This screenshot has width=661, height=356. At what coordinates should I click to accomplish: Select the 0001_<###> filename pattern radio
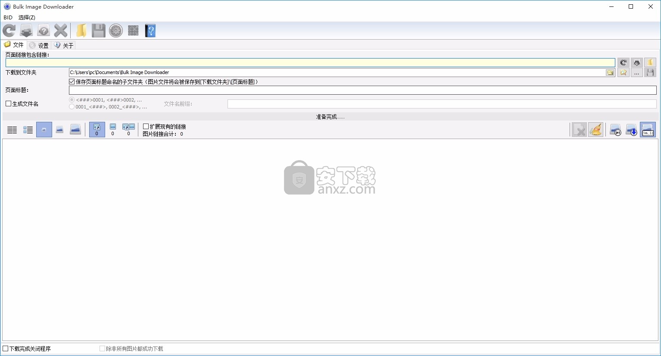[72, 107]
